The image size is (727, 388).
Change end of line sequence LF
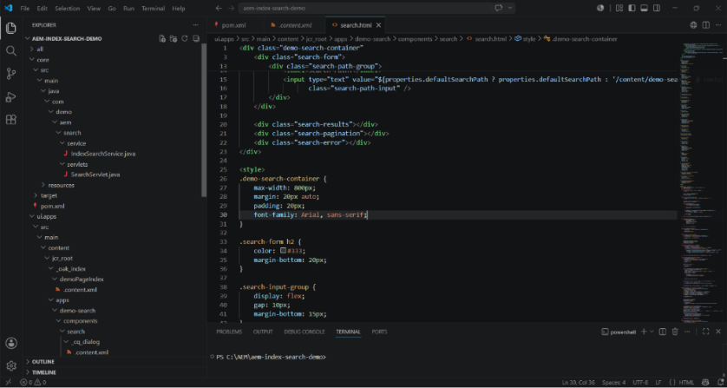658,383
